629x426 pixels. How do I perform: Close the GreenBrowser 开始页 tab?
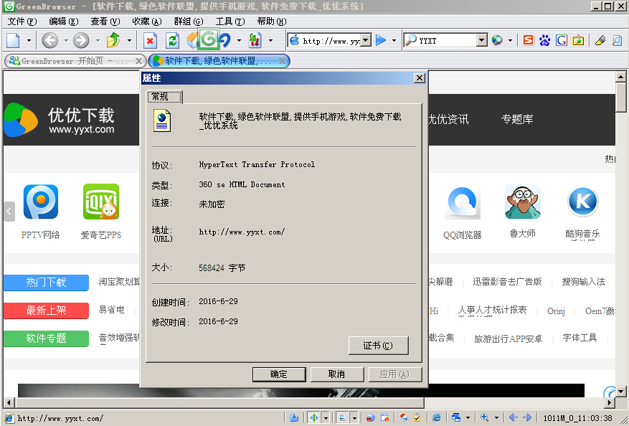coord(138,61)
